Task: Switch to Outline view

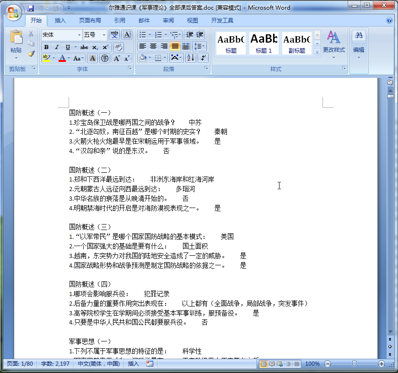Action: tap(288, 364)
